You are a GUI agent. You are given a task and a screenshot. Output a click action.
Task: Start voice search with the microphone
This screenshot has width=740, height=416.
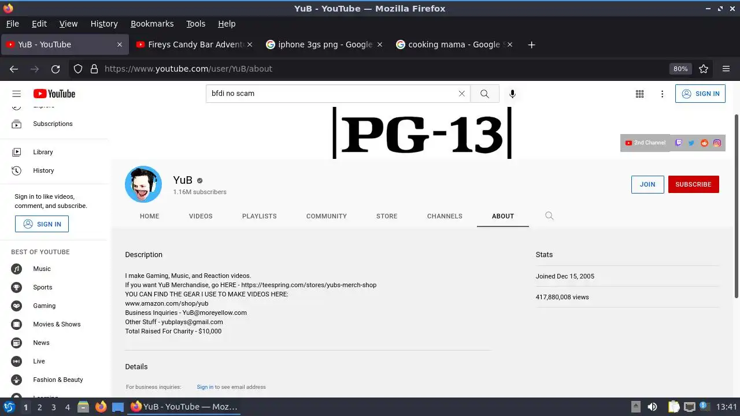tap(512, 94)
